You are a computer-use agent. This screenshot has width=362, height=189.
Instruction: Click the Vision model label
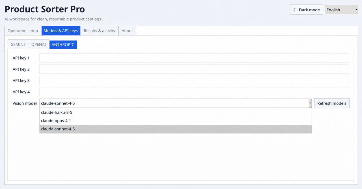(x=25, y=103)
